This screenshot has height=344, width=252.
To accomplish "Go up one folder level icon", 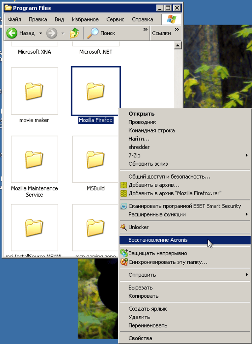I will (74, 33).
